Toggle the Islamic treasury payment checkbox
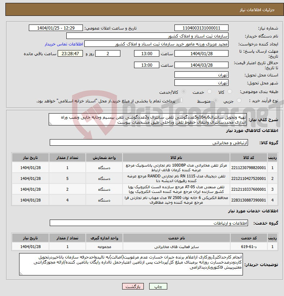 pos(181,100)
